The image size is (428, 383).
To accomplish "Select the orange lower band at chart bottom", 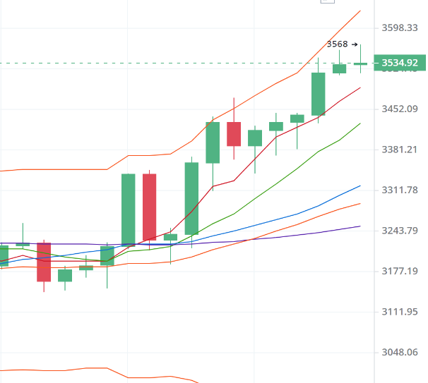I will tap(71, 370).
